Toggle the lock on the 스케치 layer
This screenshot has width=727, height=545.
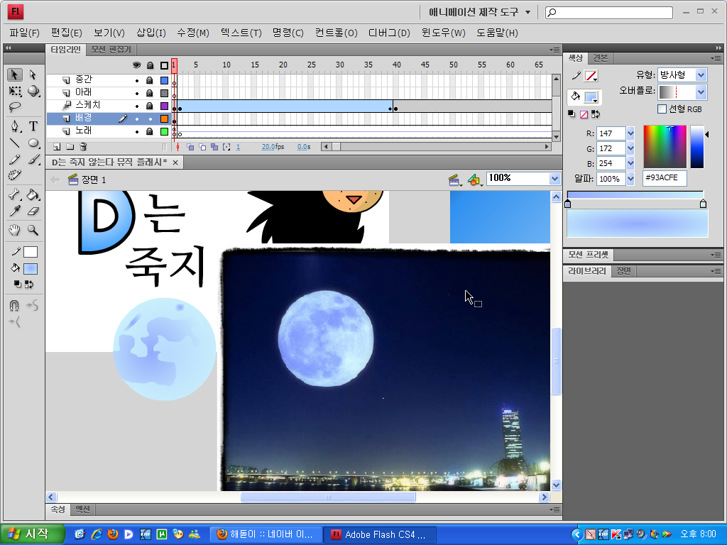(x=150, y=106)
